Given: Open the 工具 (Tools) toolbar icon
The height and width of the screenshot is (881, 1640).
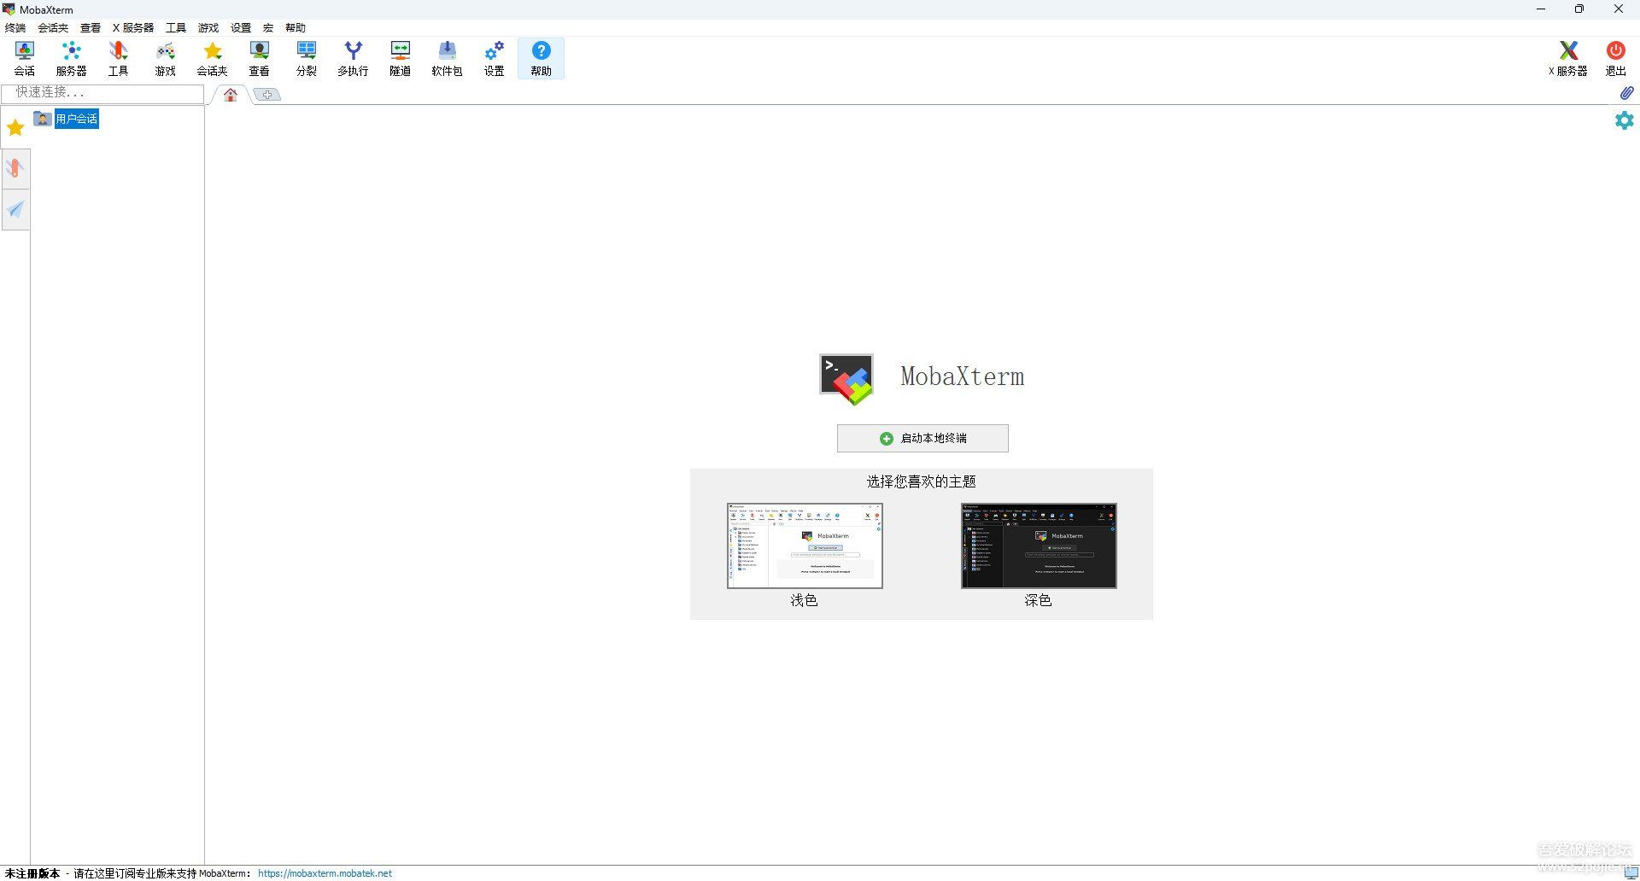Looking at the screenshot, I should click(119, 59).
